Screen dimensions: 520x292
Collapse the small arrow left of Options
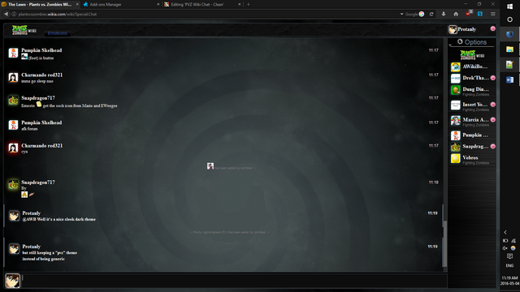coord(450,45)
